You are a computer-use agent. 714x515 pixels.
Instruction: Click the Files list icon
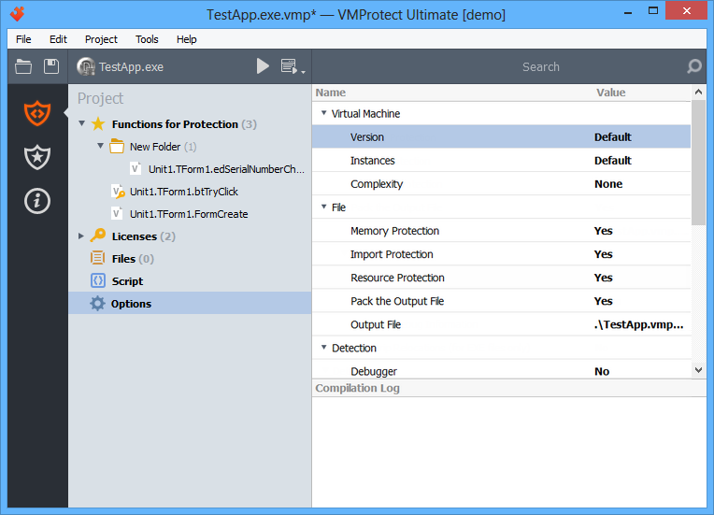[x=97, y=258]
